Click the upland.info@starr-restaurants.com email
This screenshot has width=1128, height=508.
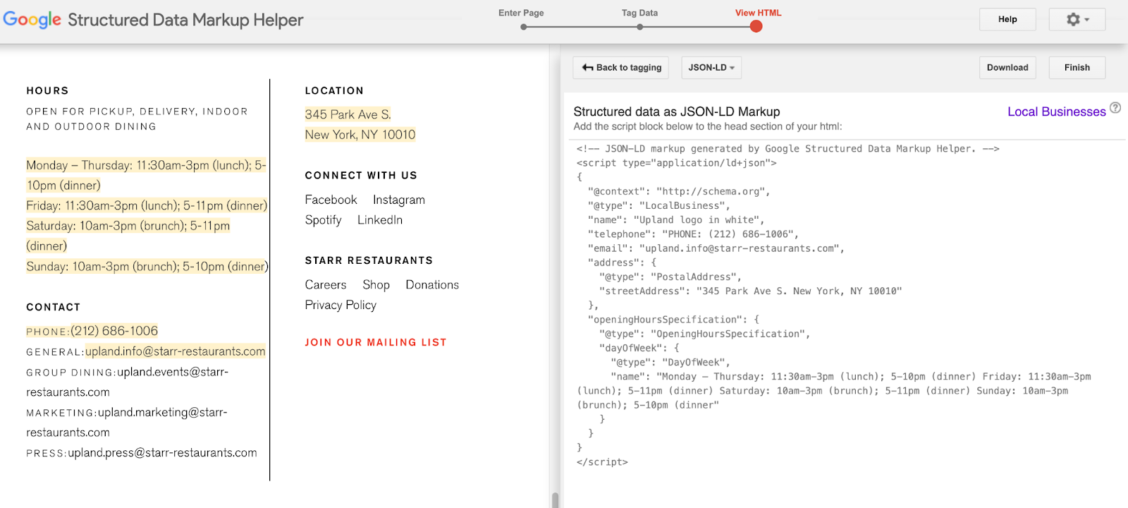point(176,351)
